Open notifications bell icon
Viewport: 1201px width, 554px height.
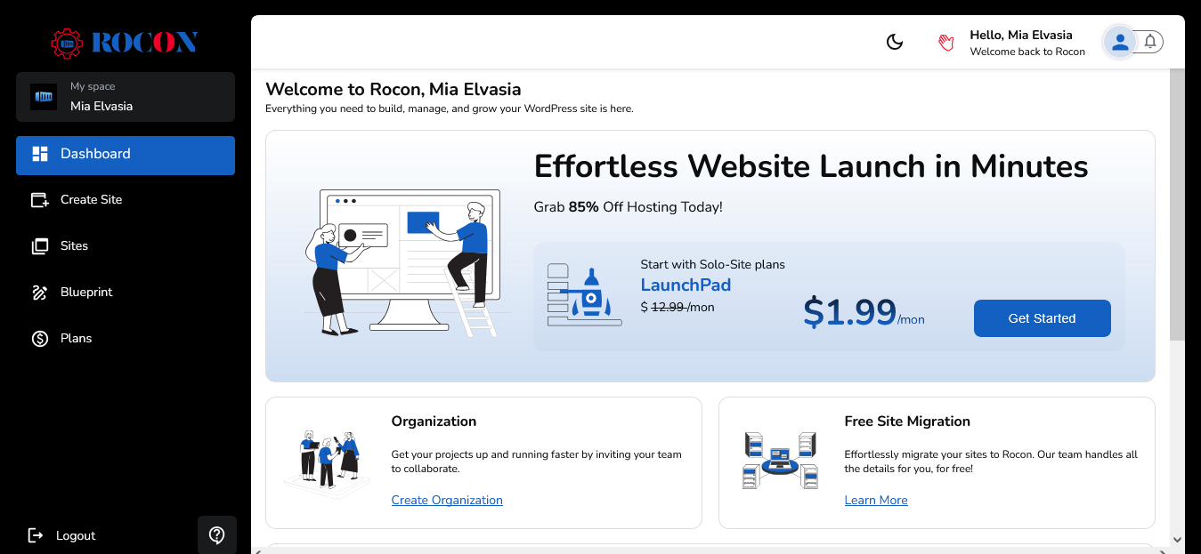coord(1150,42)
